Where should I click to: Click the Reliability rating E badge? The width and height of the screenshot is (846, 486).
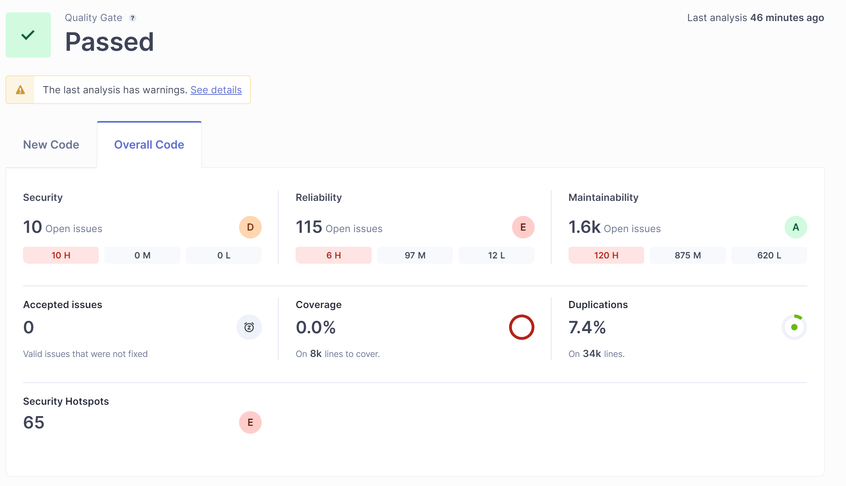point(523,227)
